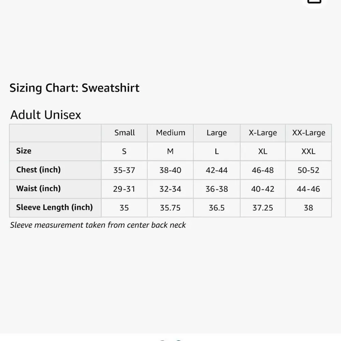Screen dimensions: 341x341
Task: Click the 'Adult Unisex' subheading
Action: tap(46, 115)
